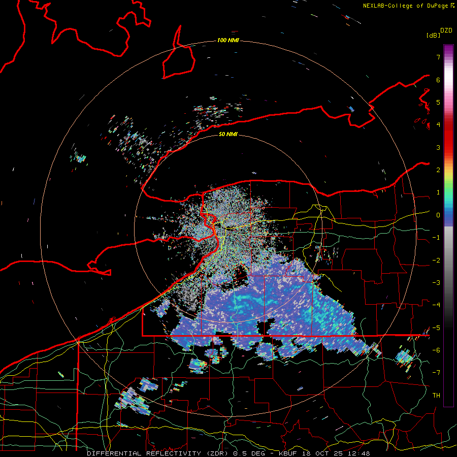Click the -2 value on color scale

(x=436, y=260)
